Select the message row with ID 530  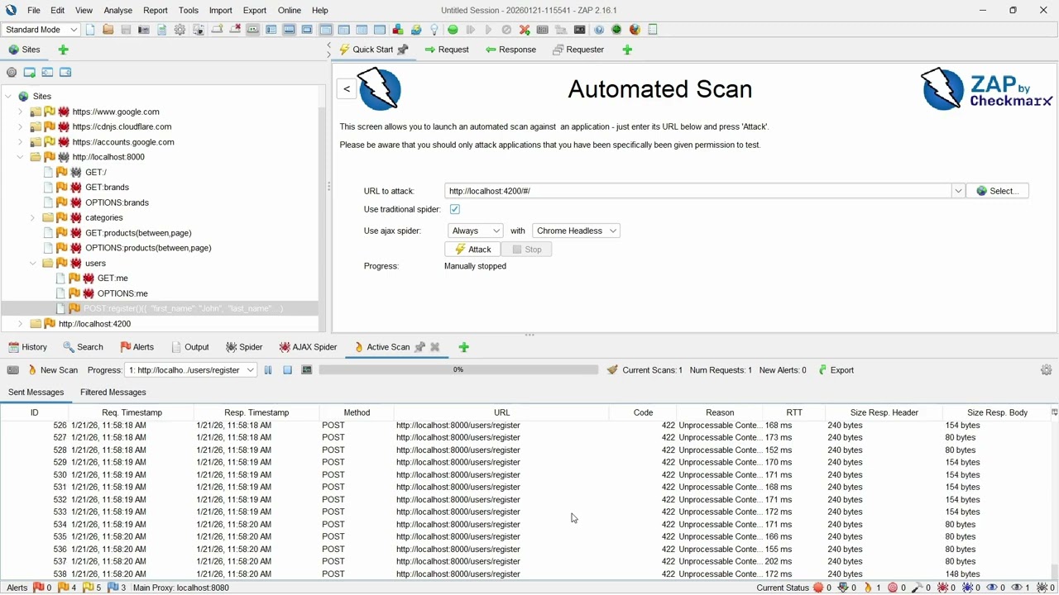pos(526,475)
